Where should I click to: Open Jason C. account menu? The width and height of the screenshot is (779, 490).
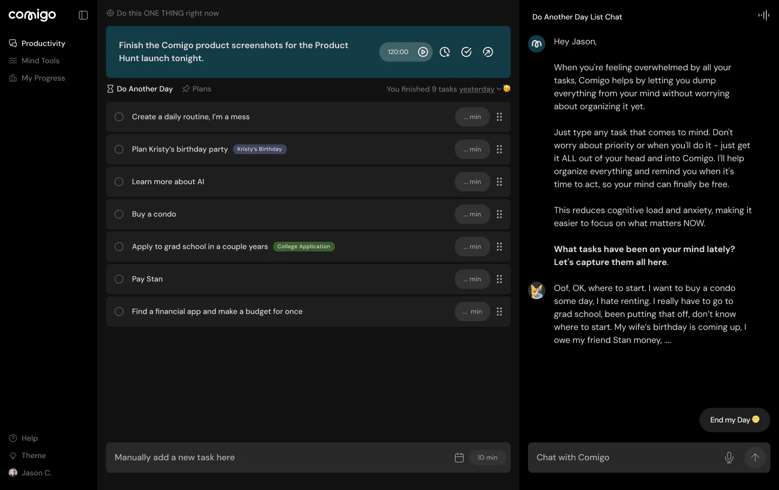(x=30, y=473)
